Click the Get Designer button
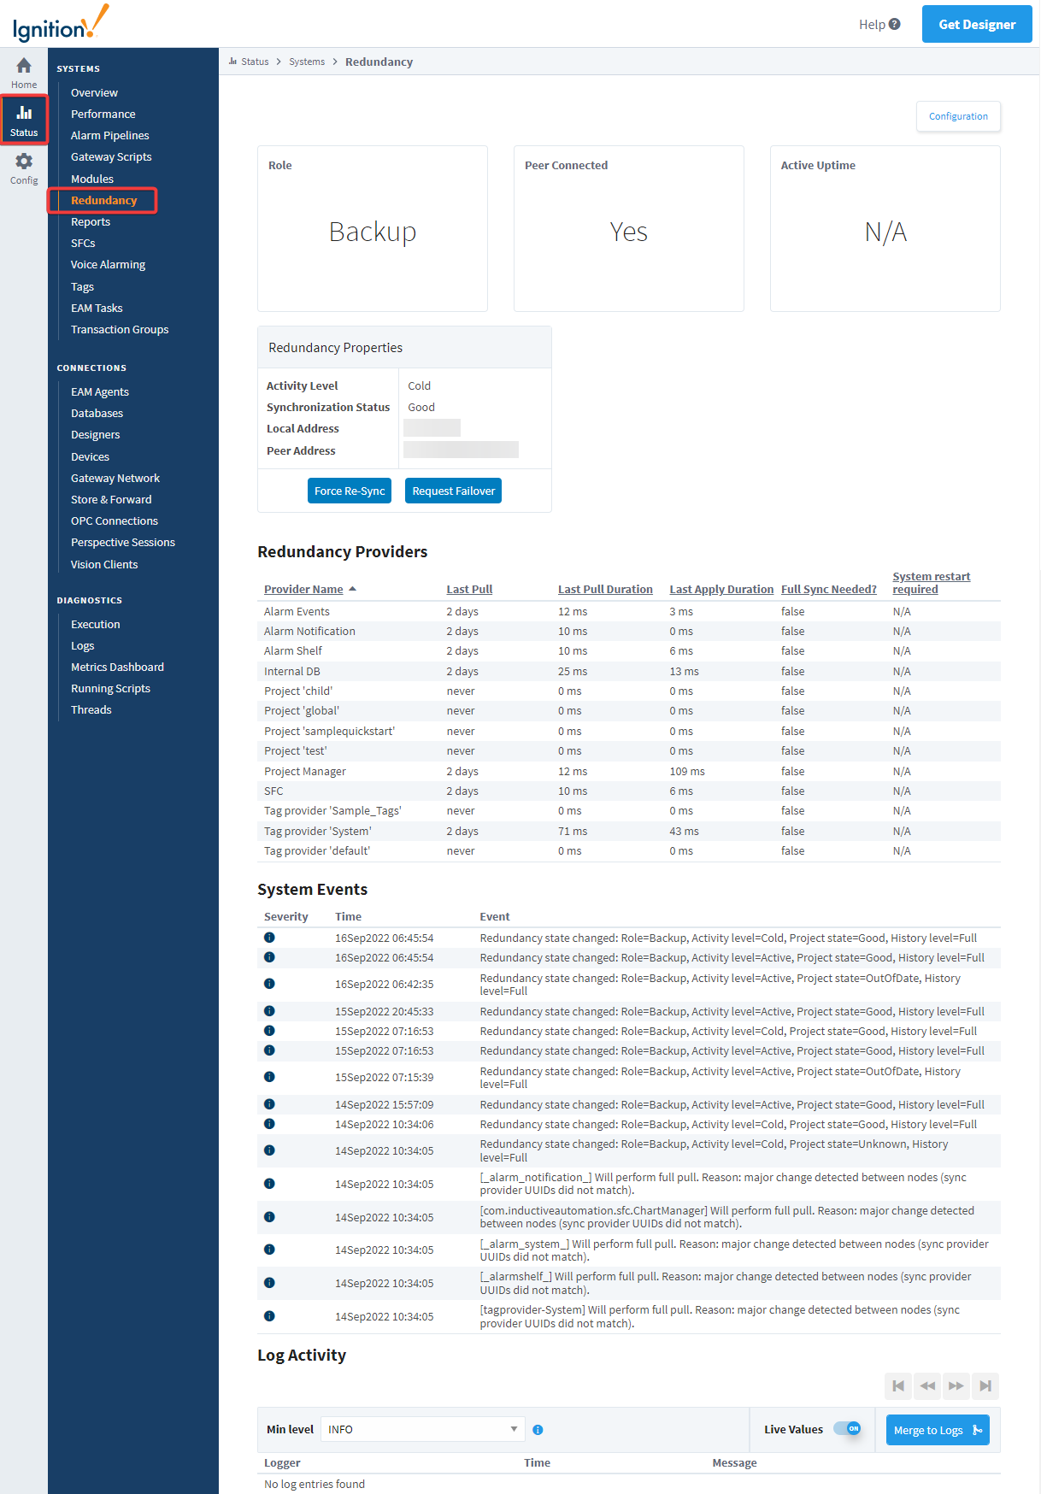The width and height of the screenshot is (1041, 1494). click(977, 24)
